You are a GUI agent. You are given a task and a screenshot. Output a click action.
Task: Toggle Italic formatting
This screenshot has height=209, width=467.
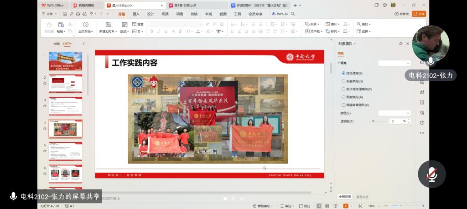(159, 31)
